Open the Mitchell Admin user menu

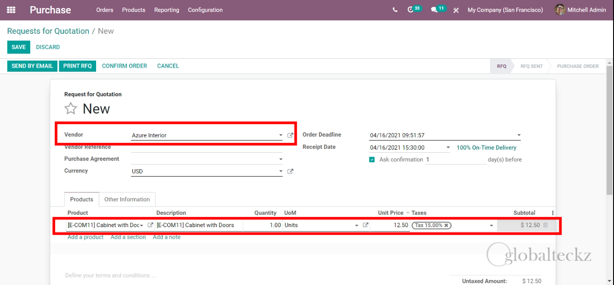[x=581, y=10]
